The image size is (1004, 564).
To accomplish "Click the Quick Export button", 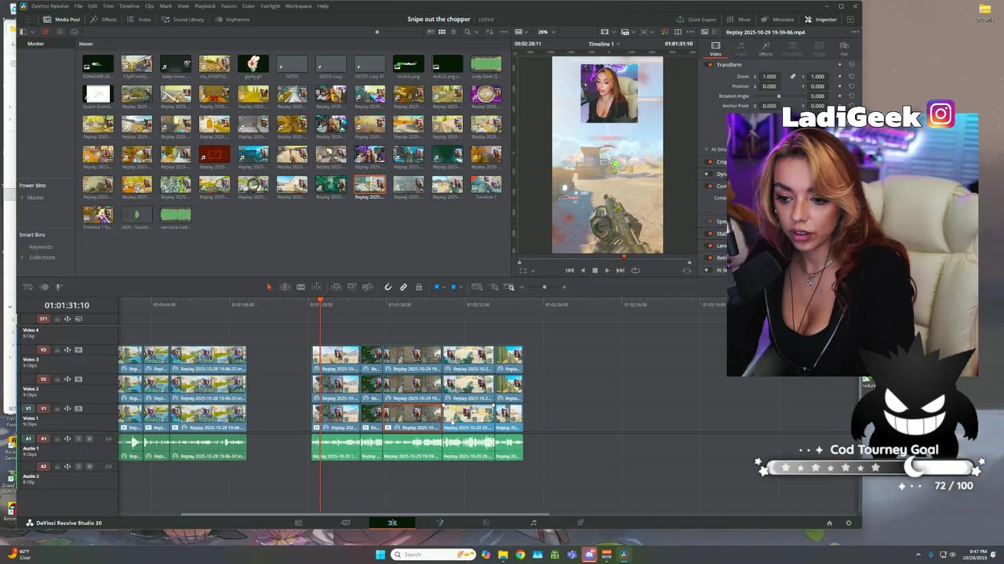I will tap(697, 20).
